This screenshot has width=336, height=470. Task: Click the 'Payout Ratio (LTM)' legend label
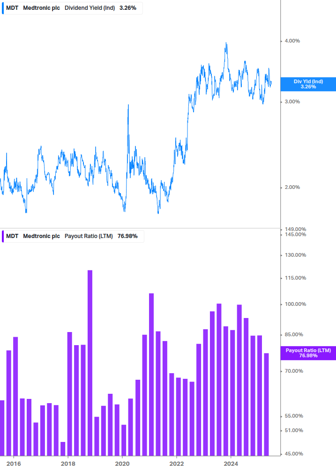tap(89, 236)
